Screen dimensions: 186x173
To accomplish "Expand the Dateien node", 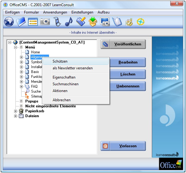I will 15,116.
